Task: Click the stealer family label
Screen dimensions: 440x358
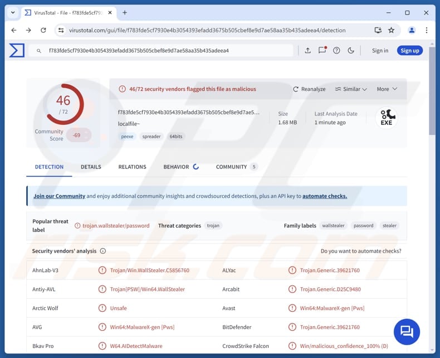Action: (389, 226)
